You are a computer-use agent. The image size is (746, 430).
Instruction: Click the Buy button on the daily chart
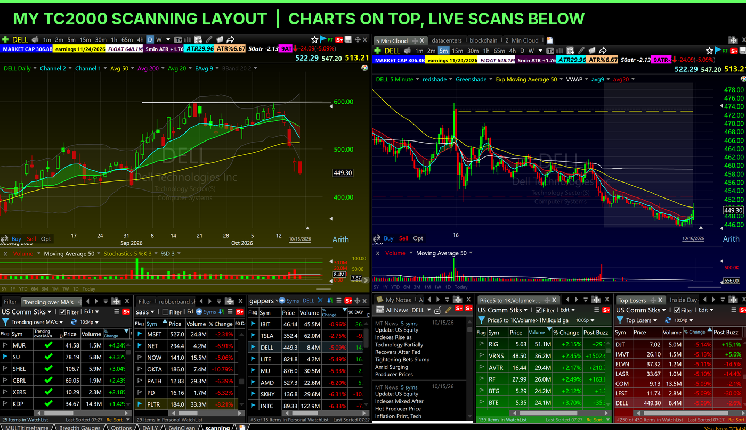pyautogui.click(x=17, y=239)
